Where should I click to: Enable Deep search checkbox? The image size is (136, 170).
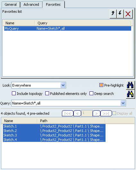click(91, 93)
